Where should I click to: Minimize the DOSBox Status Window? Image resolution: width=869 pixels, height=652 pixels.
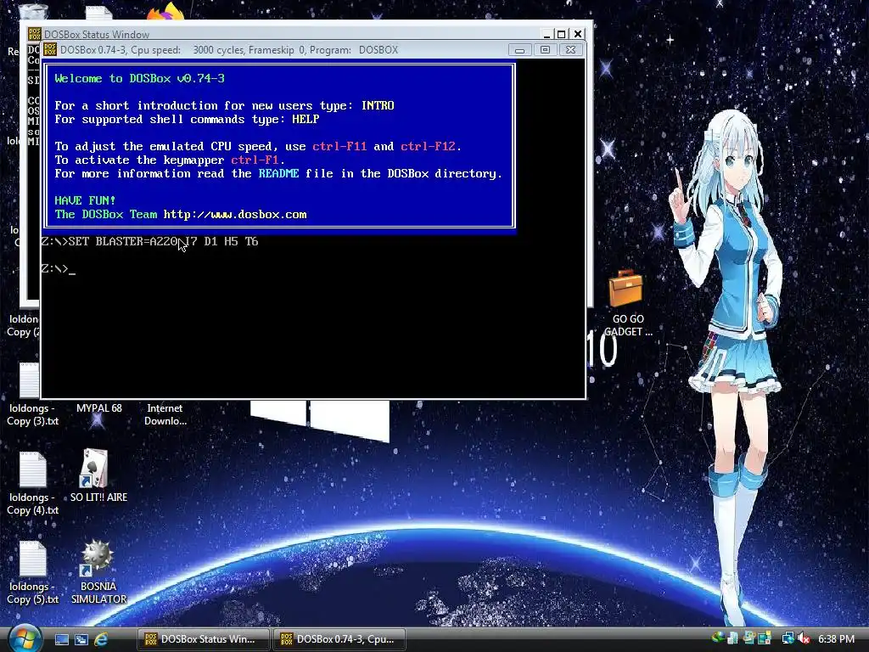tap(547, 34)
